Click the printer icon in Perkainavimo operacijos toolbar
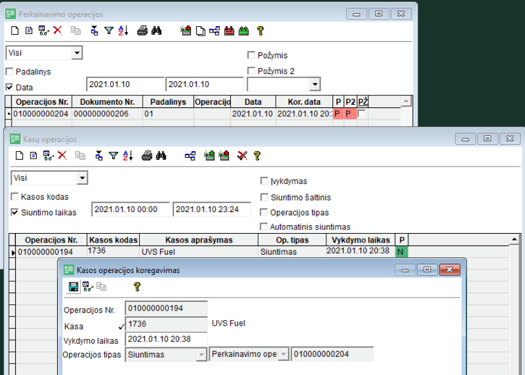Image resolution: width=525 pixels, height=375 pixels. (142, 30)
